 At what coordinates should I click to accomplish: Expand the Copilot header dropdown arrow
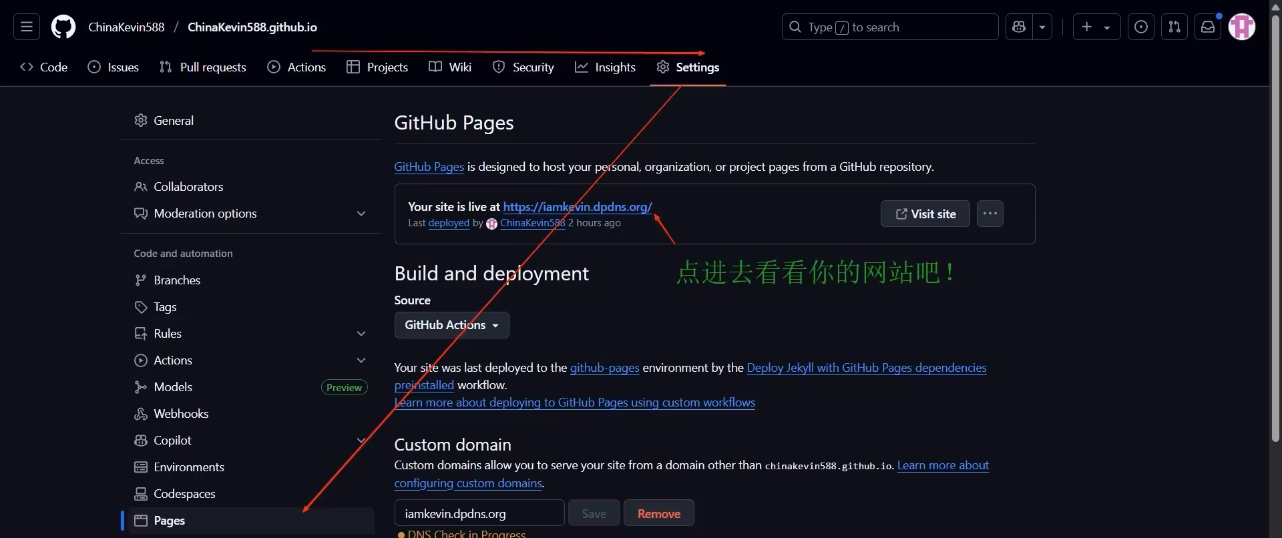(1042, 27)
